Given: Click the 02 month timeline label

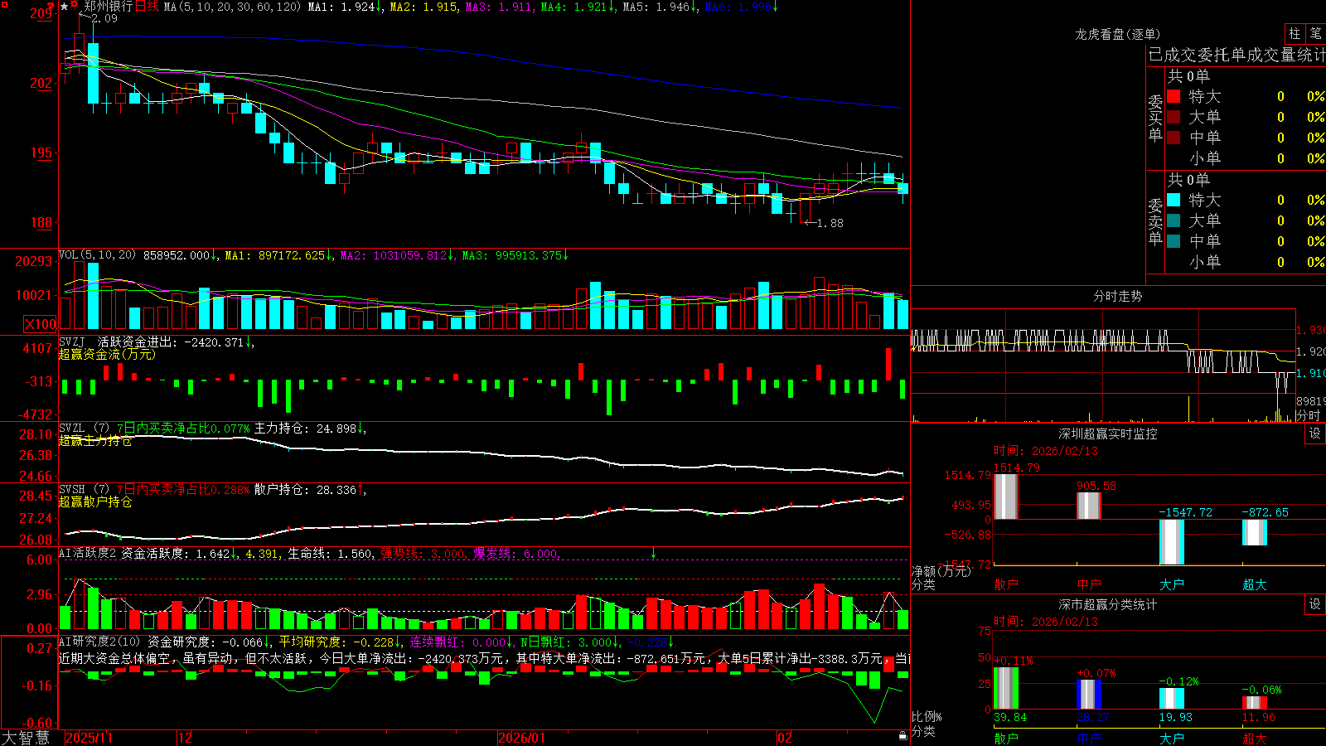Looking at the screenshot, I should [x=785, y=738].
